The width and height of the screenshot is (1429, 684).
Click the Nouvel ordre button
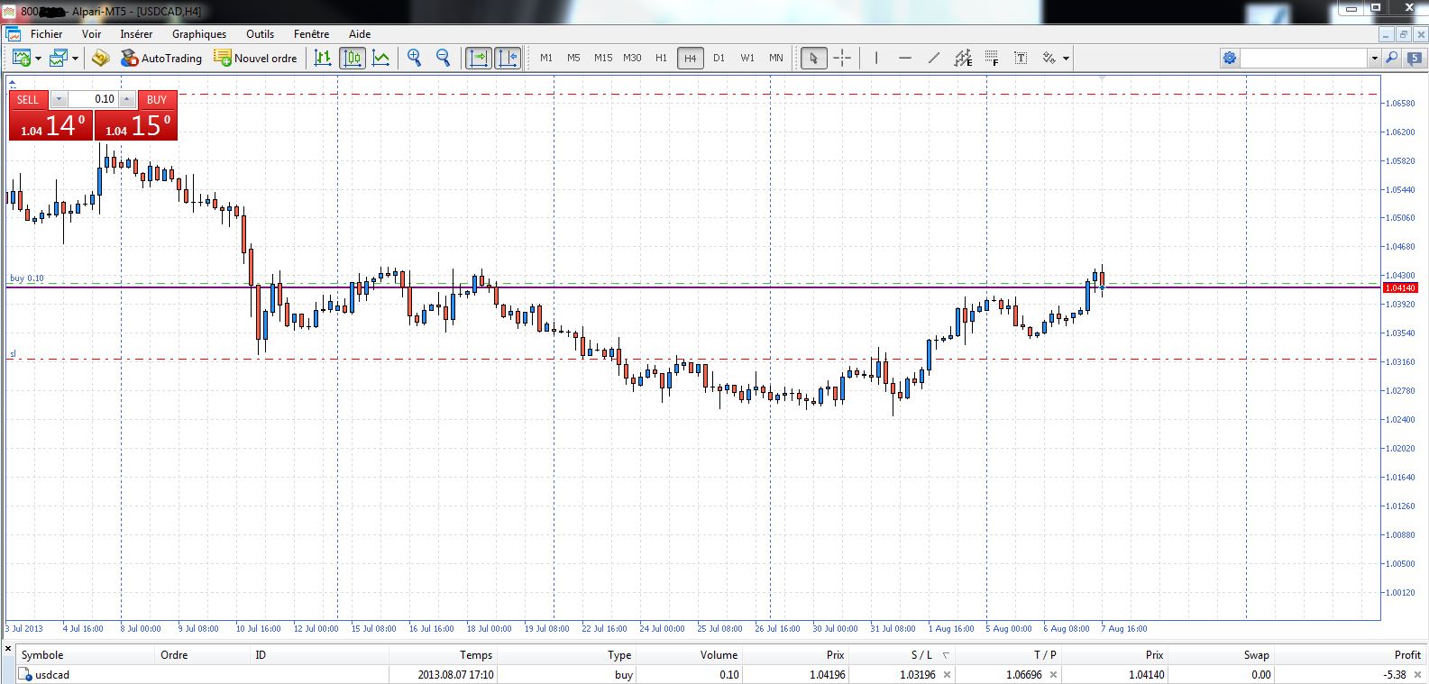coord(255,58)
